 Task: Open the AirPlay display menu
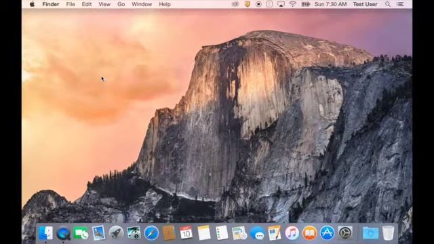(281, 4)
